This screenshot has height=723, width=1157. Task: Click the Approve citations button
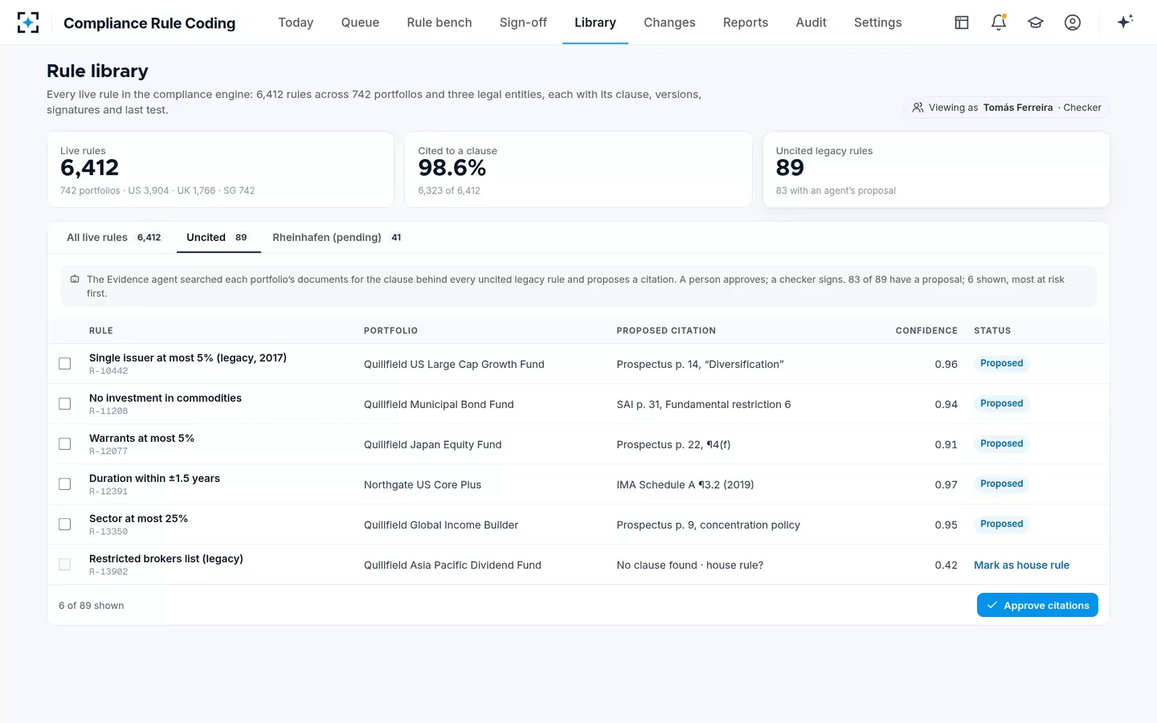[1037, 605]
